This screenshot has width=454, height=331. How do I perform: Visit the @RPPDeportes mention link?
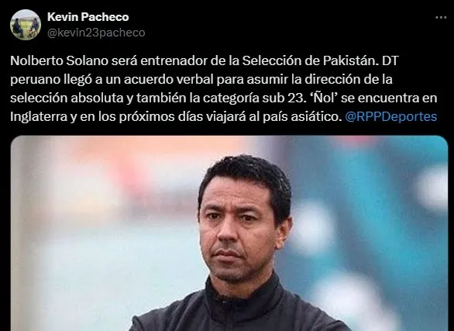point(391,117)
